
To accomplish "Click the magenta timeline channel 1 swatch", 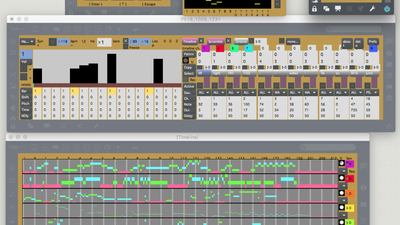I will coord(206,49).
